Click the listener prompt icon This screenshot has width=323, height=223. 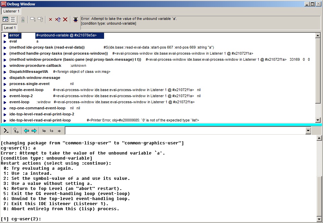[6, 131]
